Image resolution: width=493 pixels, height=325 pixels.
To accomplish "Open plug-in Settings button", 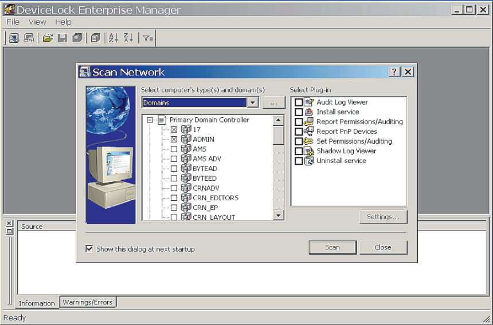I will (x=383, y=217).
